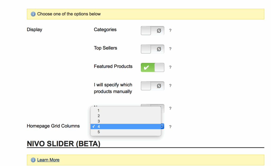
Task: Click the info icon beside Learn More
Action: tap(33, 160)
